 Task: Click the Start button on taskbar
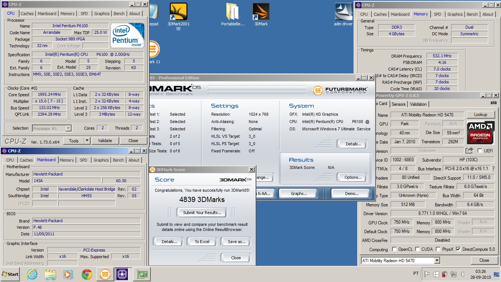(10, 274)
